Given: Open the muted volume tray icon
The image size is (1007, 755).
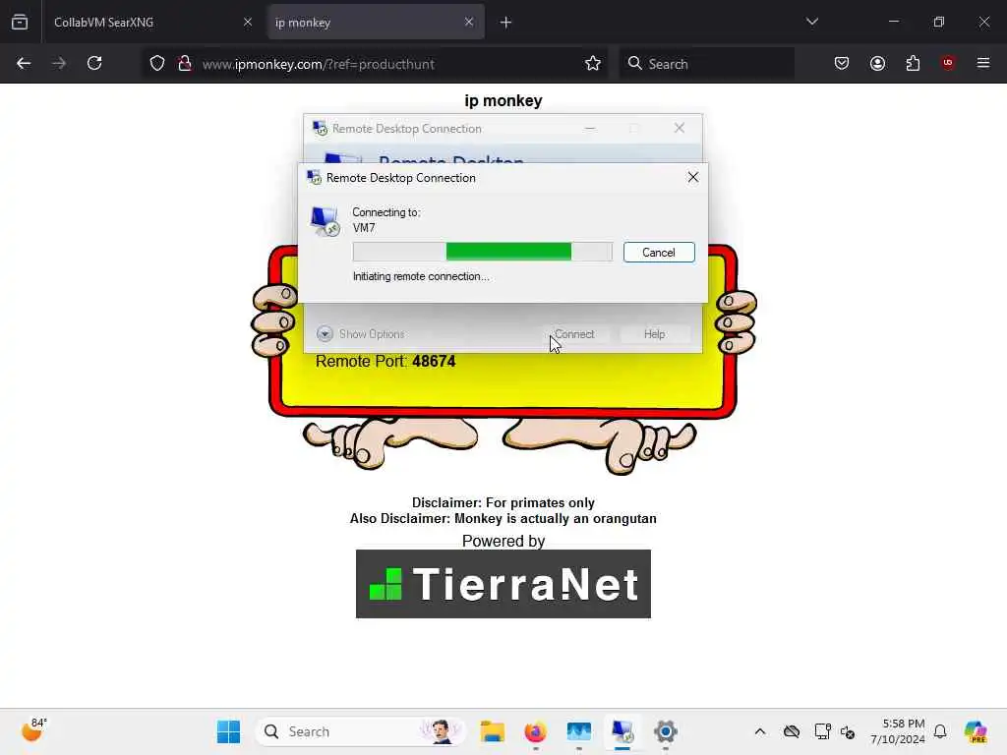Looking at the screenshot, I should pyautogui.click(x=848, y=731).
